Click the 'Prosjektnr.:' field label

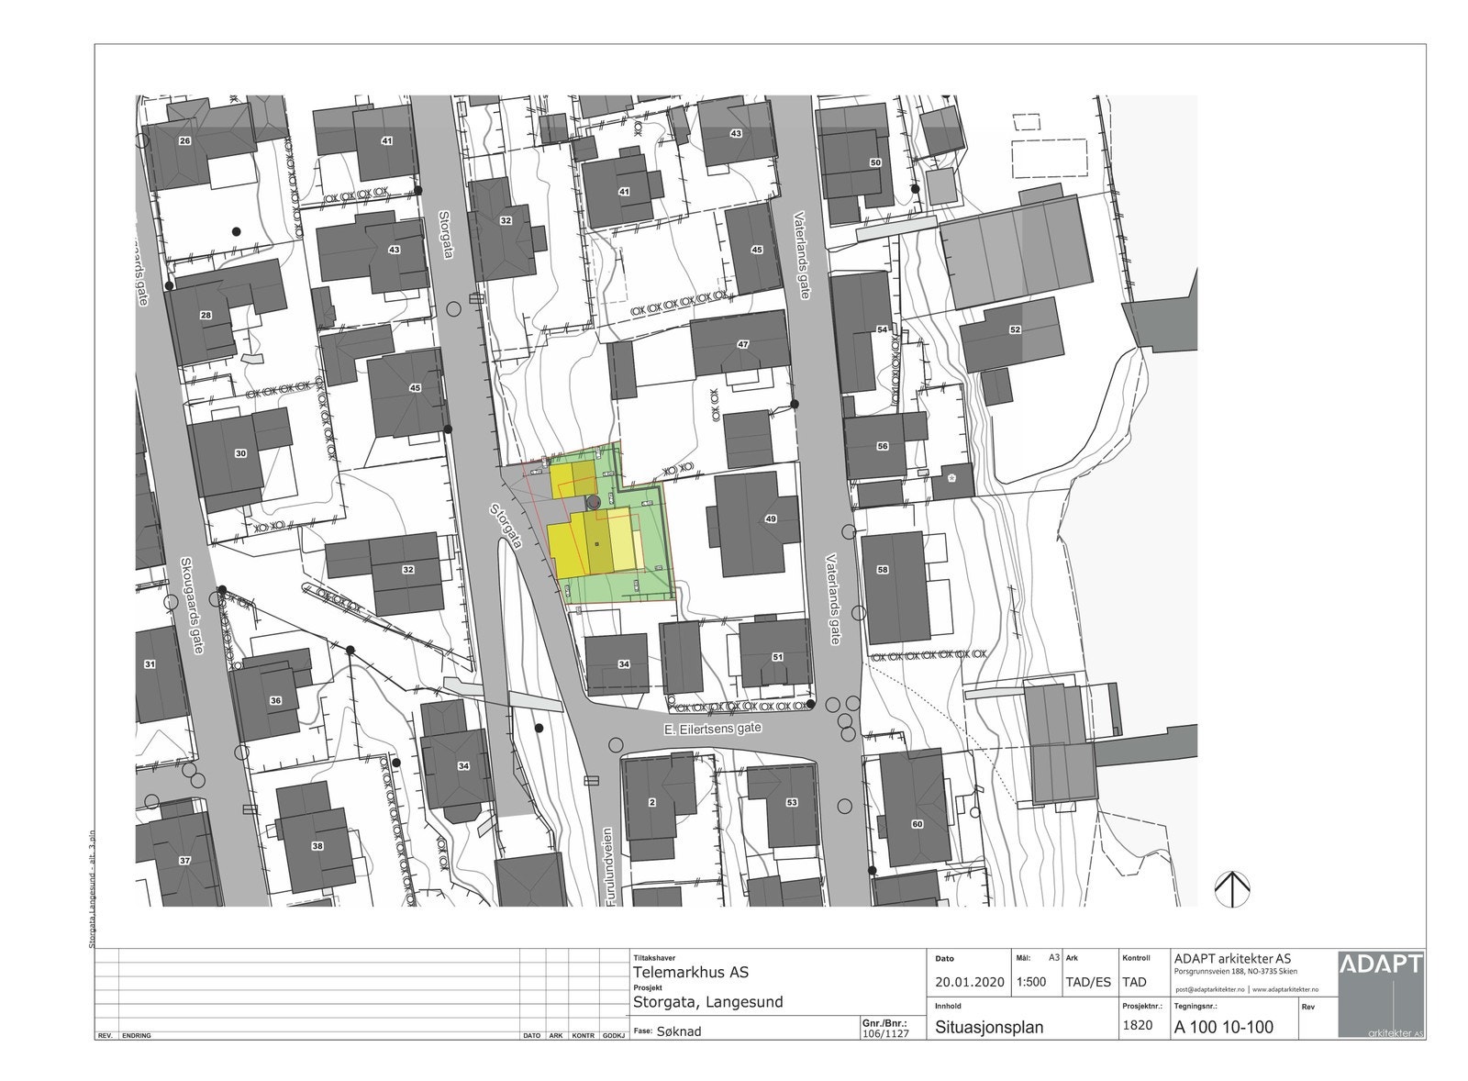1142,1006
